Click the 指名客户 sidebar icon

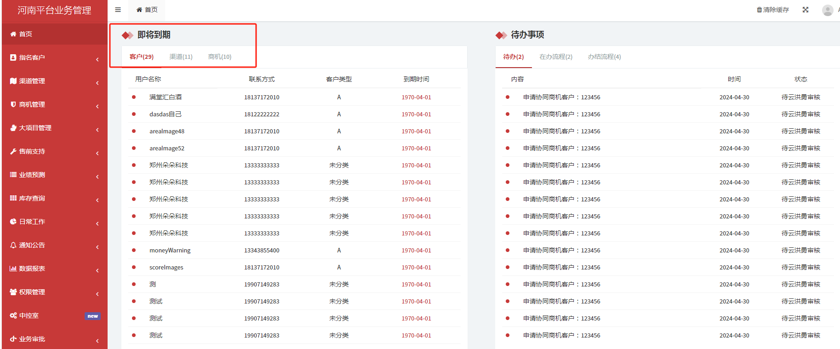13,57
